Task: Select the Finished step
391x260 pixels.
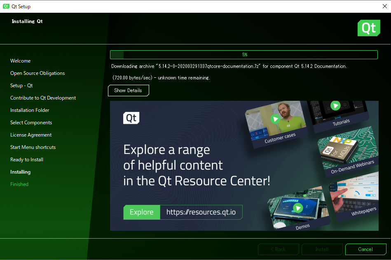Action: (x=19, y=184)
